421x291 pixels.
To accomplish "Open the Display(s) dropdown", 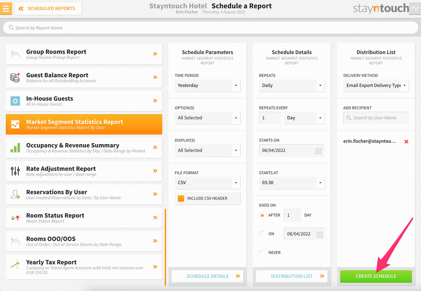I will click(x=208, y=151).
